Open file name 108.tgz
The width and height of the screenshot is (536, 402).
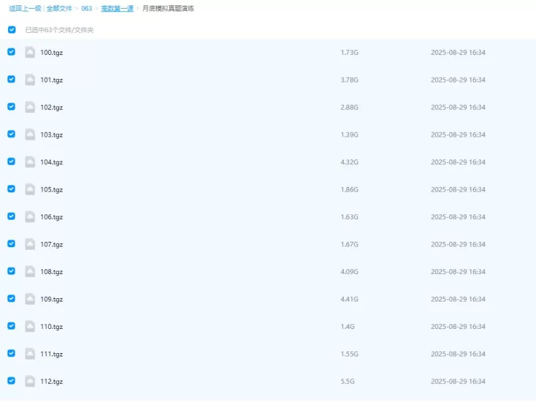(x=52, y=272)
